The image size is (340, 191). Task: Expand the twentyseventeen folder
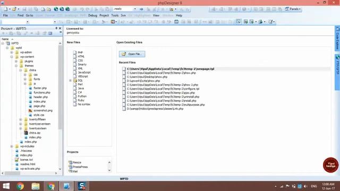(21, 124)
